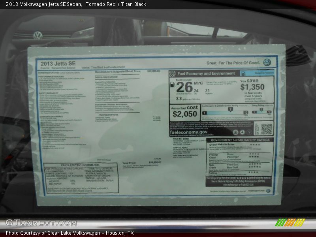The image size is (316, 237).
Task: Select the "Great. For The Price Of Good." slogan
Action: 233,63
